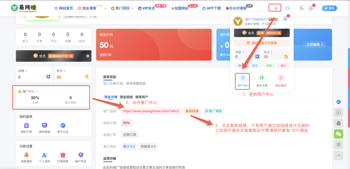The image size is (350, 169).
Task: Click the 帖子 count stat
Action: (x=25, y=38)
